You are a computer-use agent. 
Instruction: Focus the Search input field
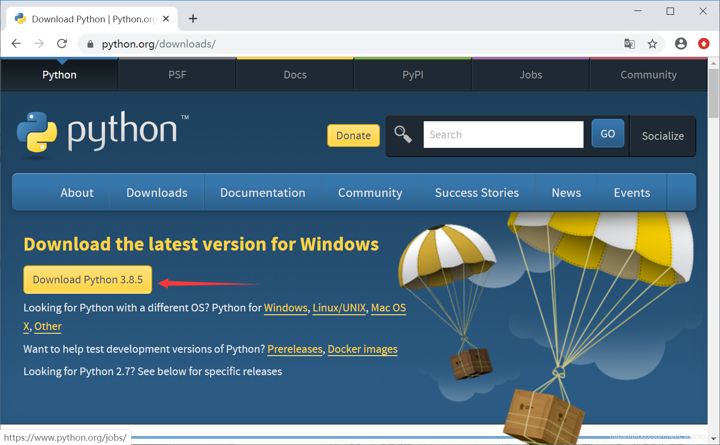pyautogui.click(x=504, y=135)
